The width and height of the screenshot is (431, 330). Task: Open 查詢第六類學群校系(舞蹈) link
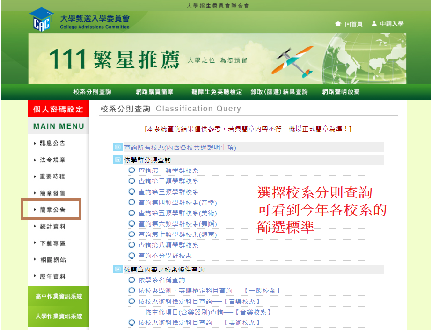(x=177, y=224)
